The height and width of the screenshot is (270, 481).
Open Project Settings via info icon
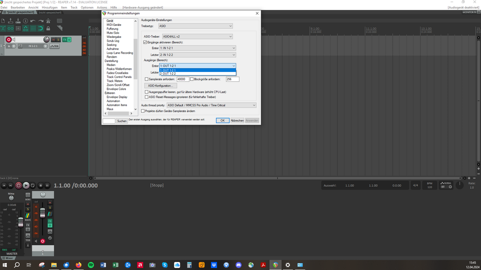point(26,21)
